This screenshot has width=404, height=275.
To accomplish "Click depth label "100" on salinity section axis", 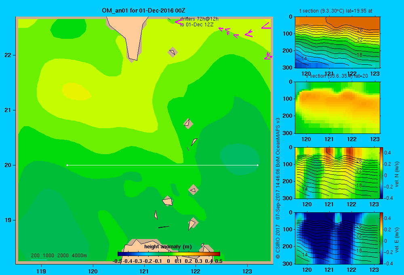I will click(288, 99).
